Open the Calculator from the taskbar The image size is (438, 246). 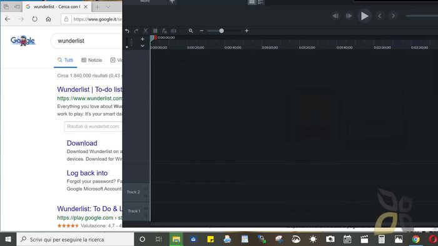click(381, 239)
